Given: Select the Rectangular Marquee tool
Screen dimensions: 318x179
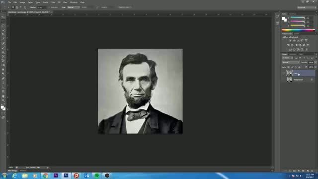Looking at the screenshot, I should click(x=3, y=21).
